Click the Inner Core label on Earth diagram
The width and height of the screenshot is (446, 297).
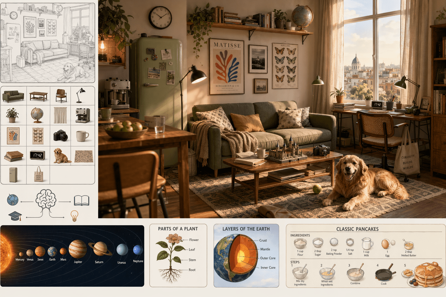click(268, 268)
